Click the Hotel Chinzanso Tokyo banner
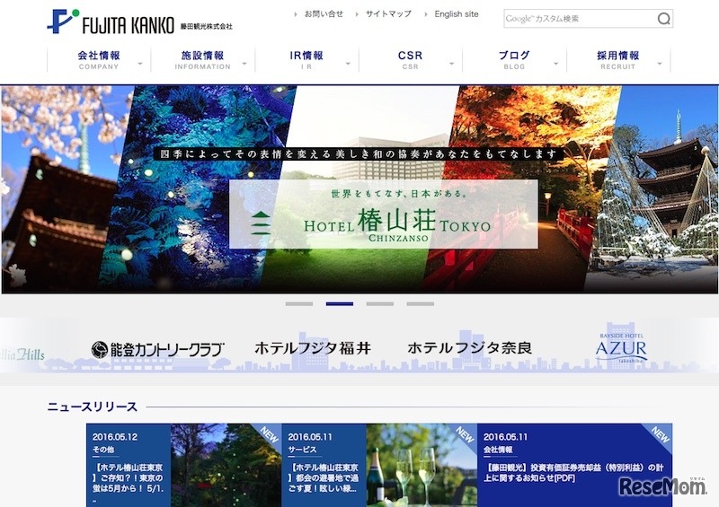Screen dimensions: 719x507 (x=384, y=214)
